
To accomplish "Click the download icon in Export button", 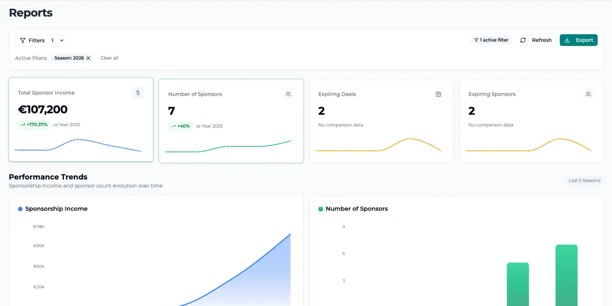I will tap(567, 40).
